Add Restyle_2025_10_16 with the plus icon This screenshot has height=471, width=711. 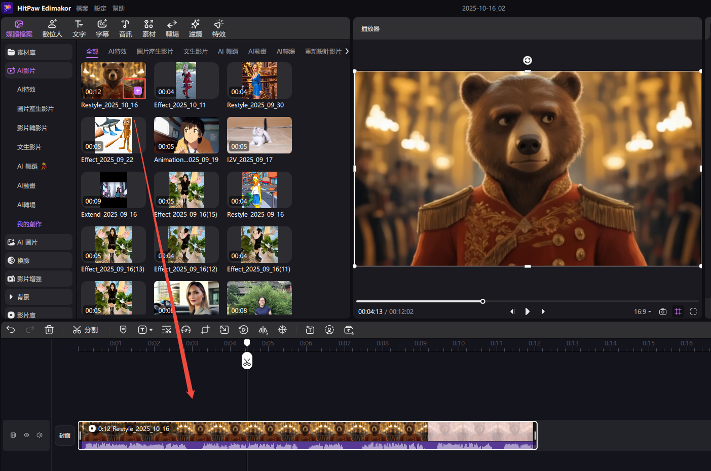[137, 91]
